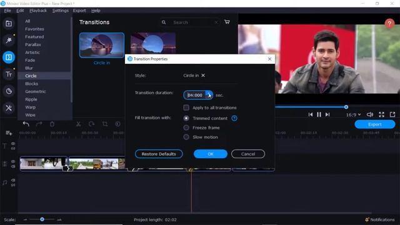Enable Apply to all transitions checkbox

[x=186, y=107]
